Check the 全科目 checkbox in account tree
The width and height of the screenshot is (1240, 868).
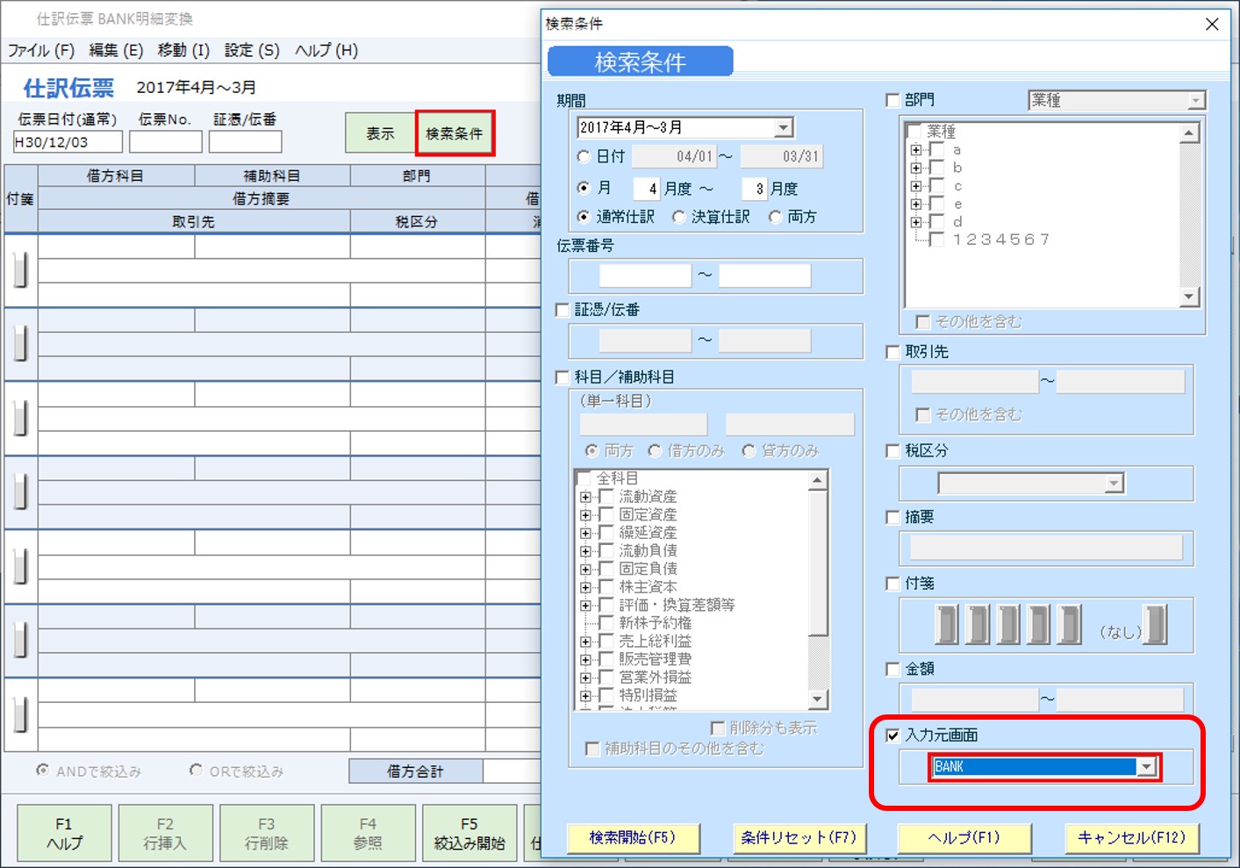point(584,477)
